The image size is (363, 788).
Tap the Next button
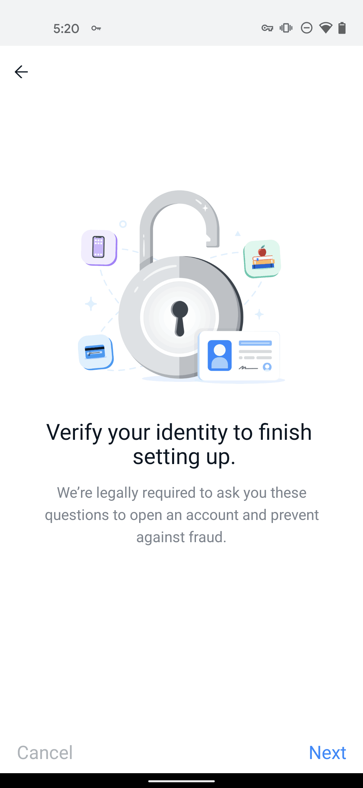coord(327,752)
